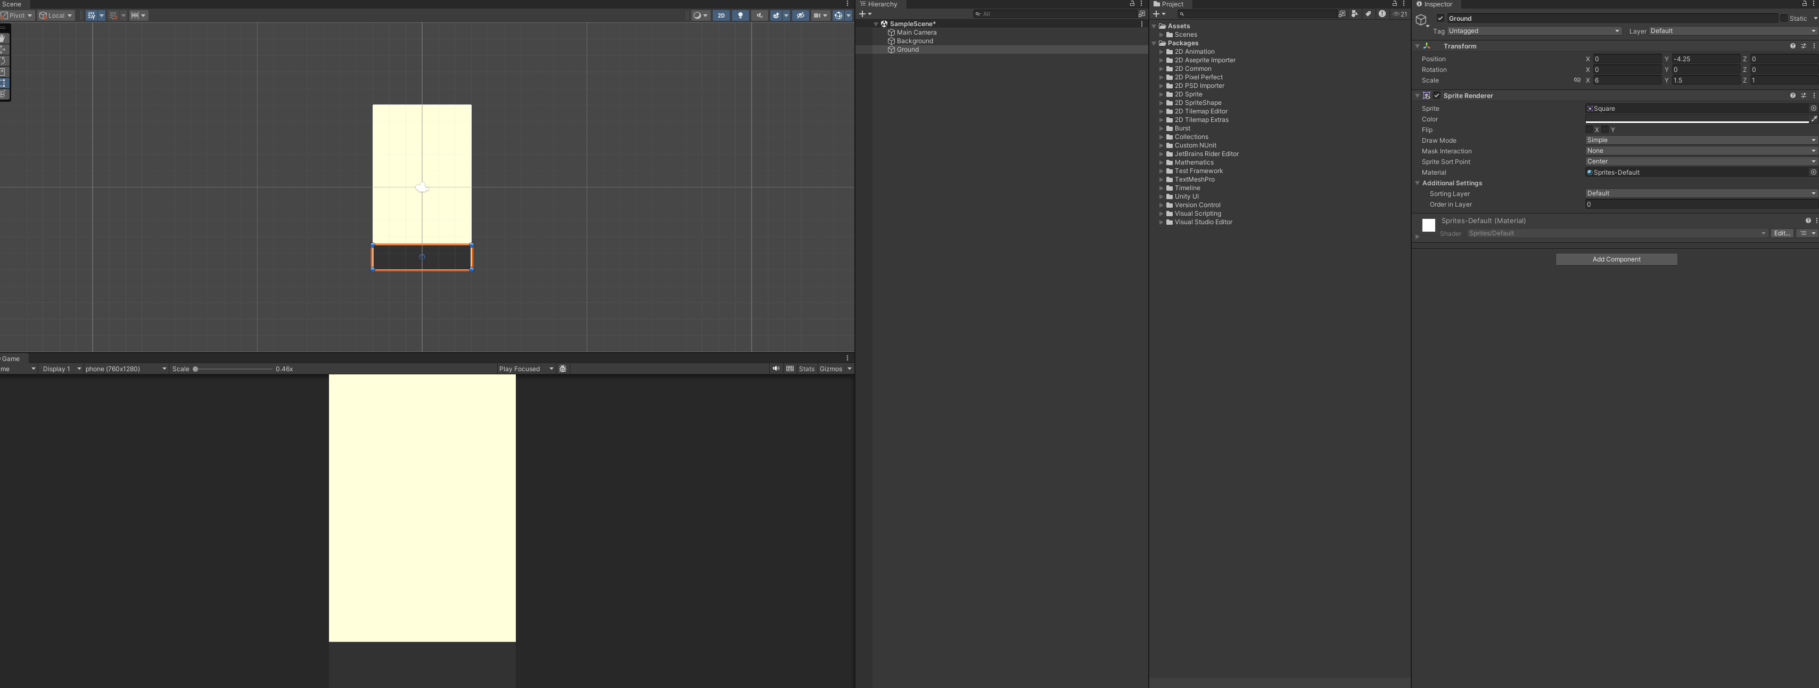Toggle 2D mode in Scene view

721,15
